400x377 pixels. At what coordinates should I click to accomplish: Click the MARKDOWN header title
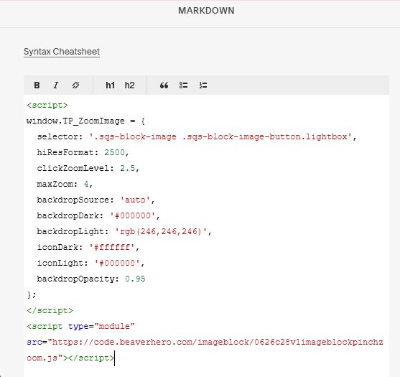[206, 11]
